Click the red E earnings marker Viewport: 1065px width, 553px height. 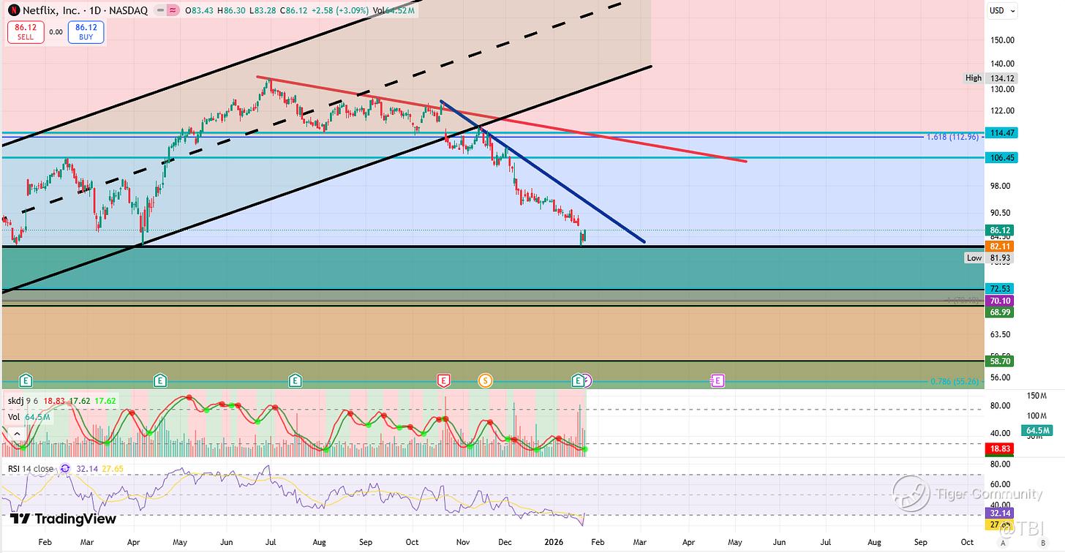pyautogui.click(x=443, y=380)
